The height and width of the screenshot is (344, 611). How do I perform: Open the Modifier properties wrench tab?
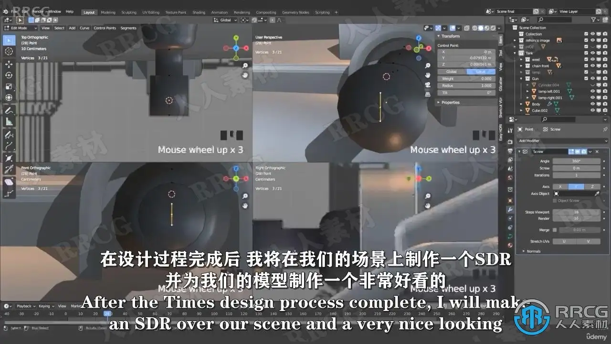point(510,209)
